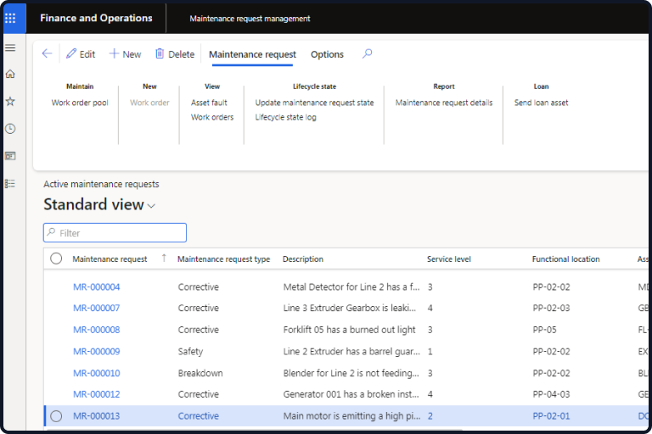Click 'Forklift 05 has a burned out light'

pyautogui.click(x=349, y=330)
